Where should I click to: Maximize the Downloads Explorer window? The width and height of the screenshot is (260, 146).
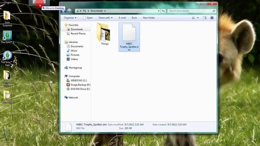click(204, 4)
